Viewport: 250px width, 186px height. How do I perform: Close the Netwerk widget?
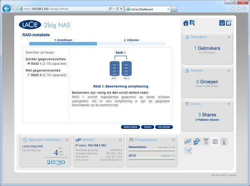[x=120, y=139]
